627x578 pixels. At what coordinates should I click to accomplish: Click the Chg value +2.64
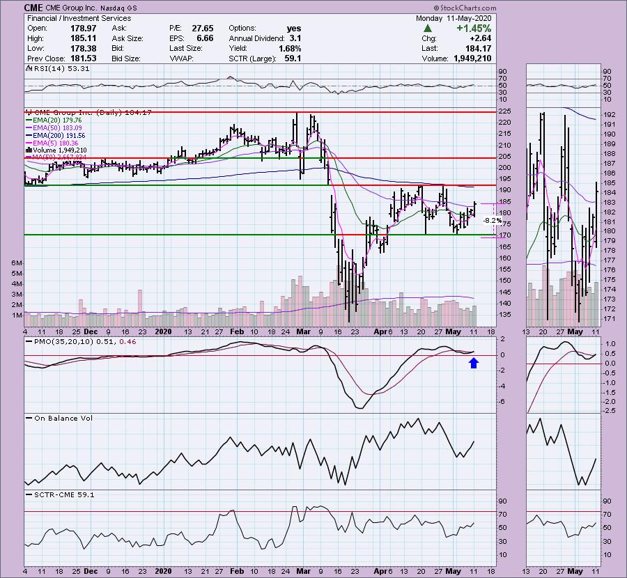(480, 38)
